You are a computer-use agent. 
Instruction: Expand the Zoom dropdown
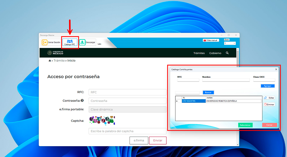point(230,43)
